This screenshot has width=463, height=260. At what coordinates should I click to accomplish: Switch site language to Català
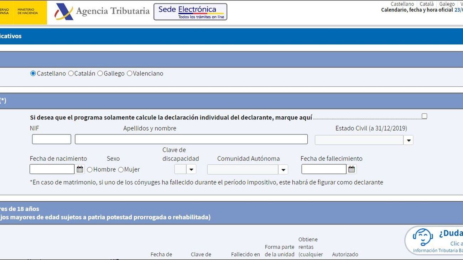[427, 4]
